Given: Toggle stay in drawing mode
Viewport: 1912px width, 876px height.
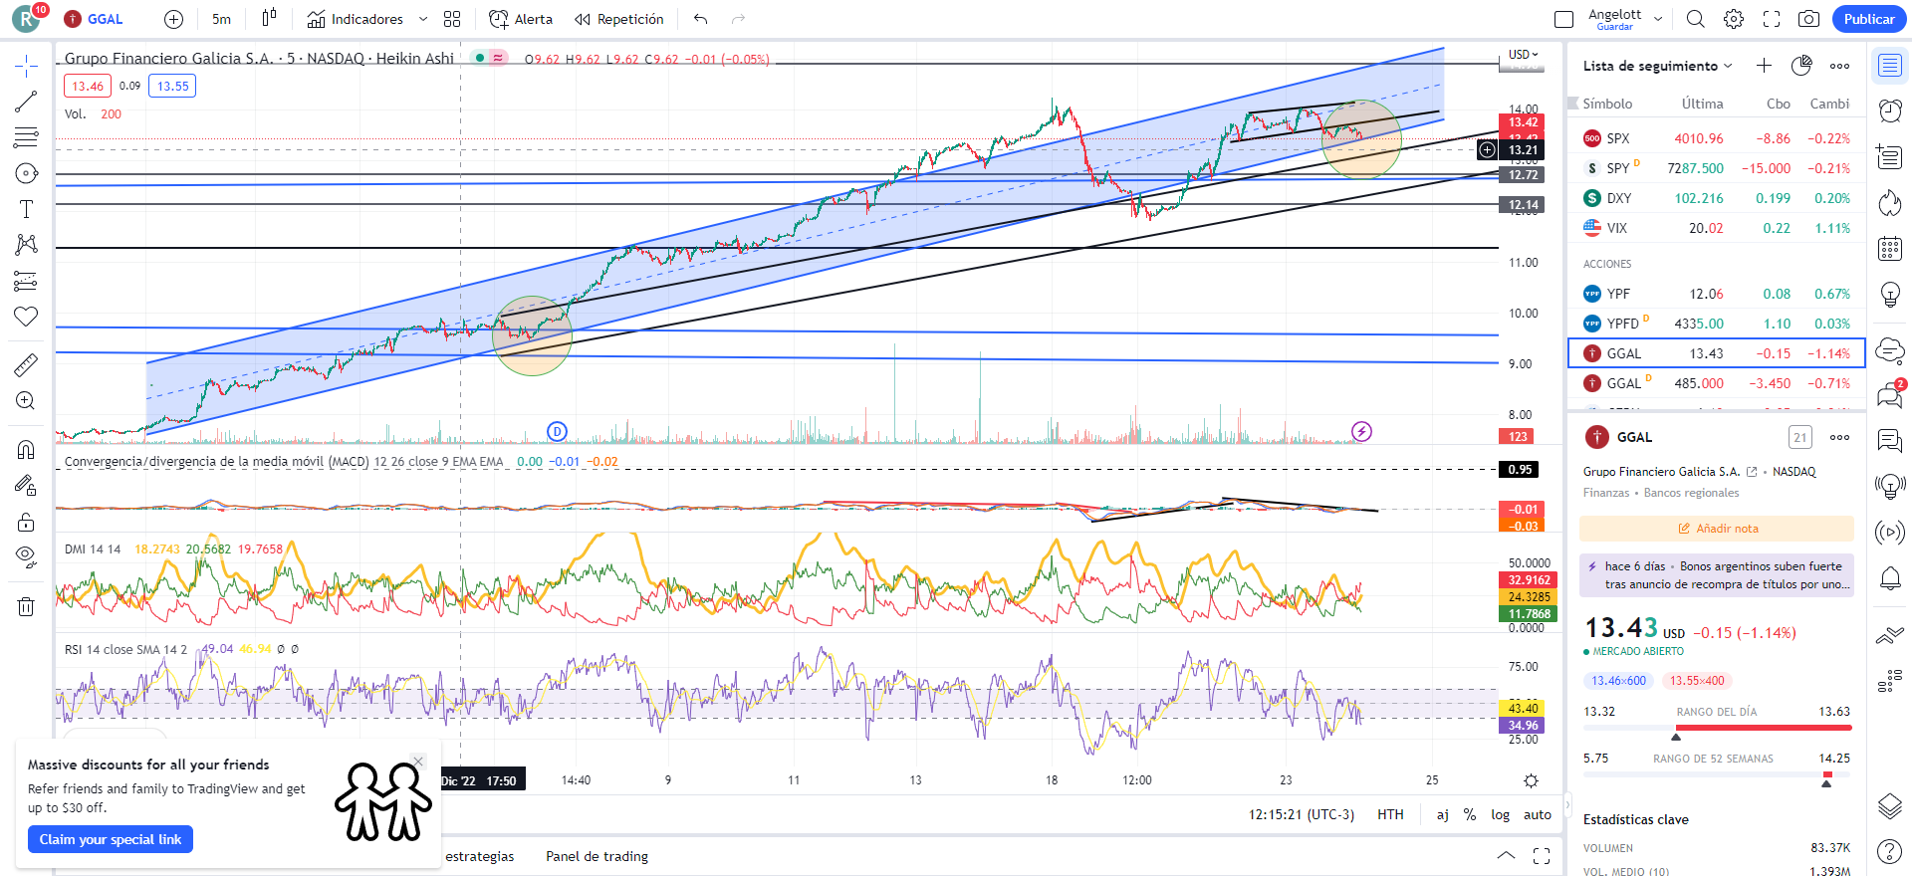Looking at the screenshot, I should (26, 486).
